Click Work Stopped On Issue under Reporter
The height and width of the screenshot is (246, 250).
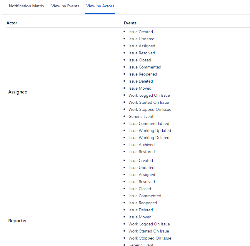[x=150, y=238]
